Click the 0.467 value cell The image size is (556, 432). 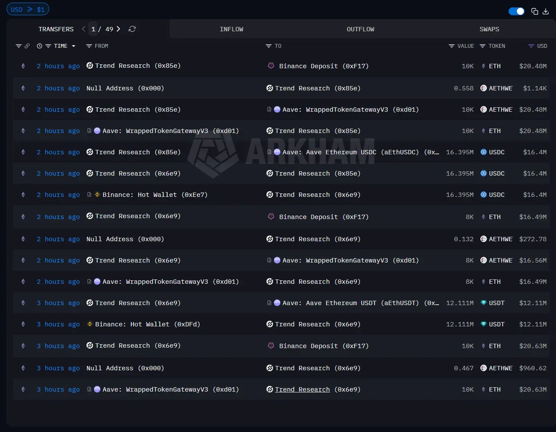point(464,368)
